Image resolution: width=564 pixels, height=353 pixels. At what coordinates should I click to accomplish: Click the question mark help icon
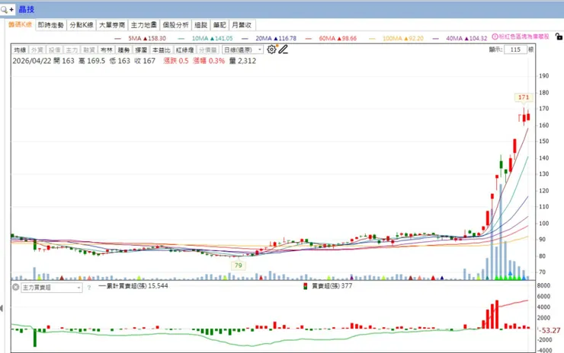89,288
